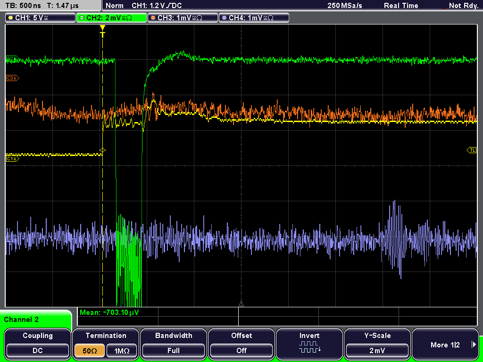Select 50Ω termination
Image resolution: width=483 pixels, height=362 pixels.
90,351
